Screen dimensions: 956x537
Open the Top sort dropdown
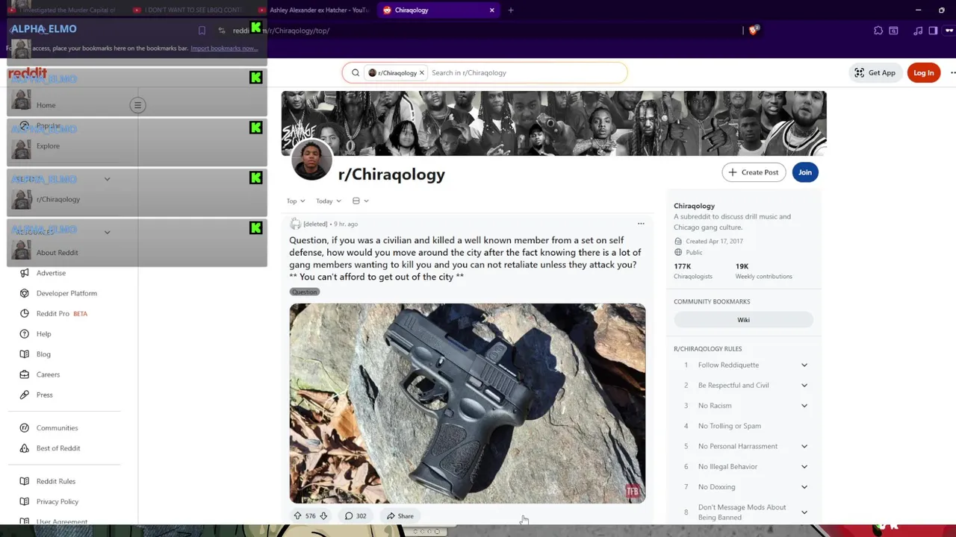[x=296, y=201]
